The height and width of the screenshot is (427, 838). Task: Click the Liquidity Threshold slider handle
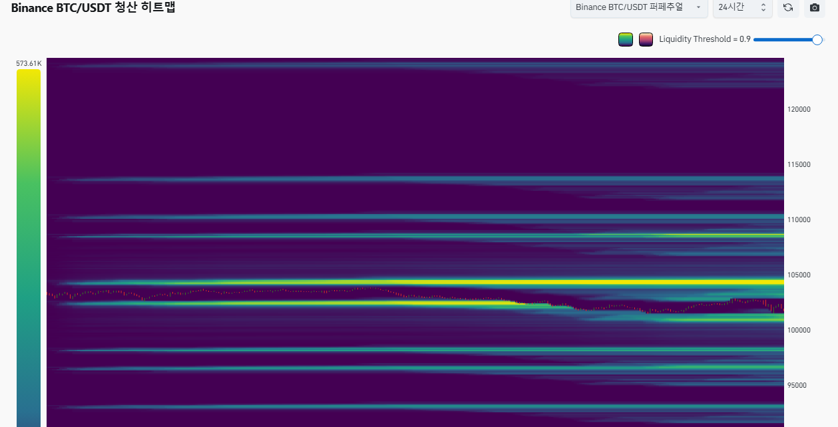coord(817,39)
